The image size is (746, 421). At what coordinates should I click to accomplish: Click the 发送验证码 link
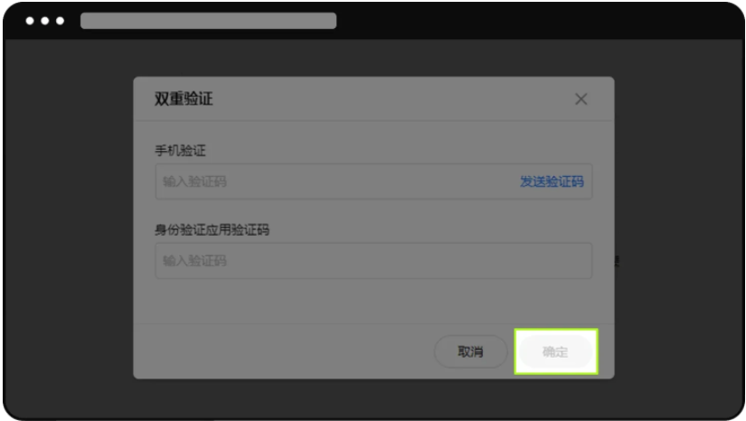tap(552, 182)
